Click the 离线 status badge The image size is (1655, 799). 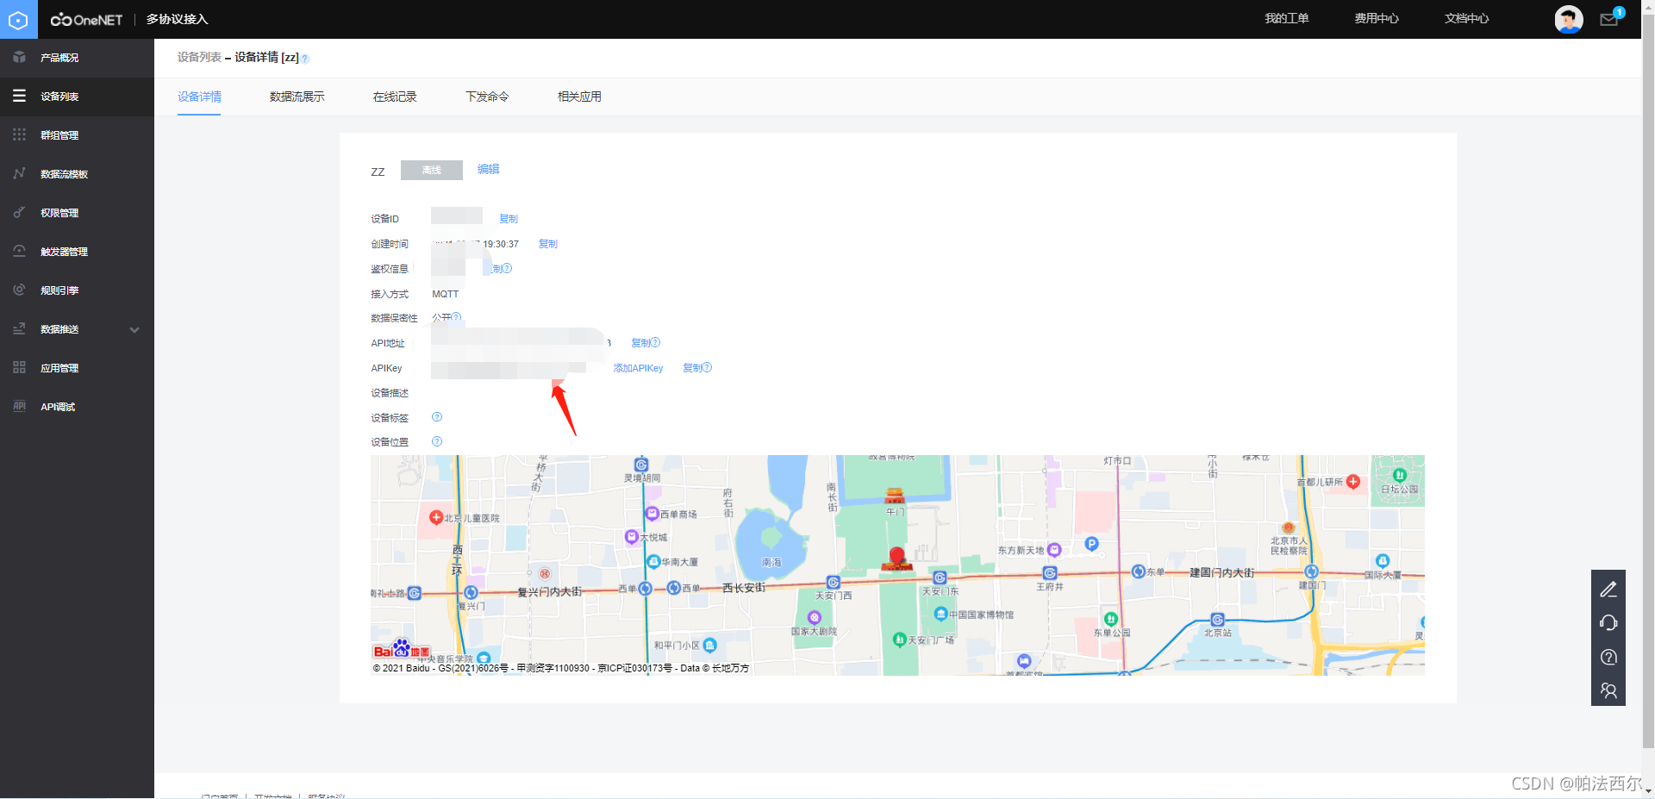[x=432, y=170]
